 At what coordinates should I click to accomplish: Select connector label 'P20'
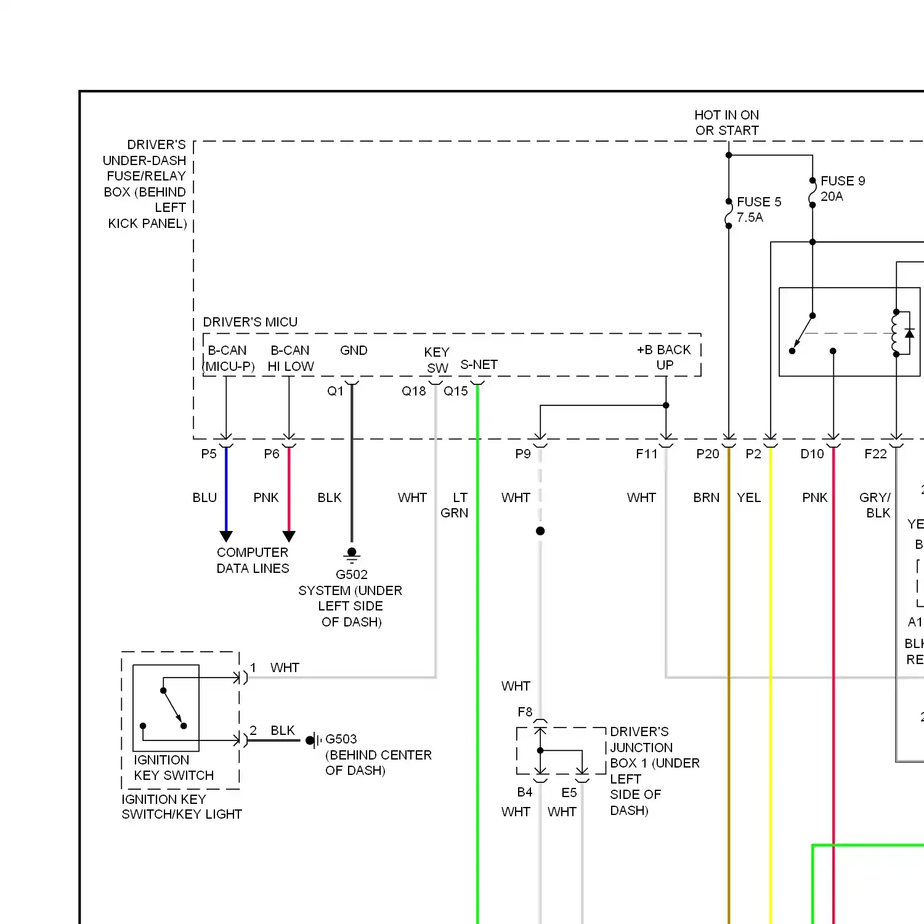click(x=708, y=454)
